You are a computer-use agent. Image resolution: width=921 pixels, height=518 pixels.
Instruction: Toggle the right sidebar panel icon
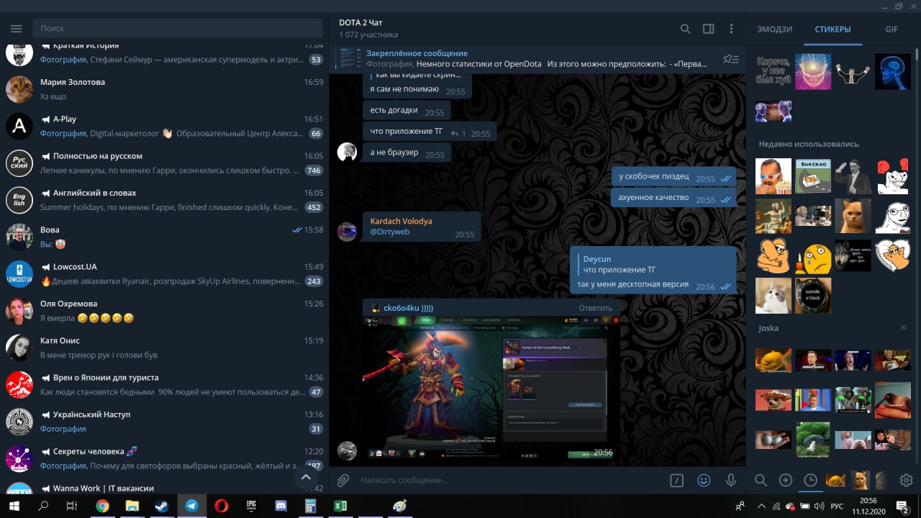coord(708,29)
